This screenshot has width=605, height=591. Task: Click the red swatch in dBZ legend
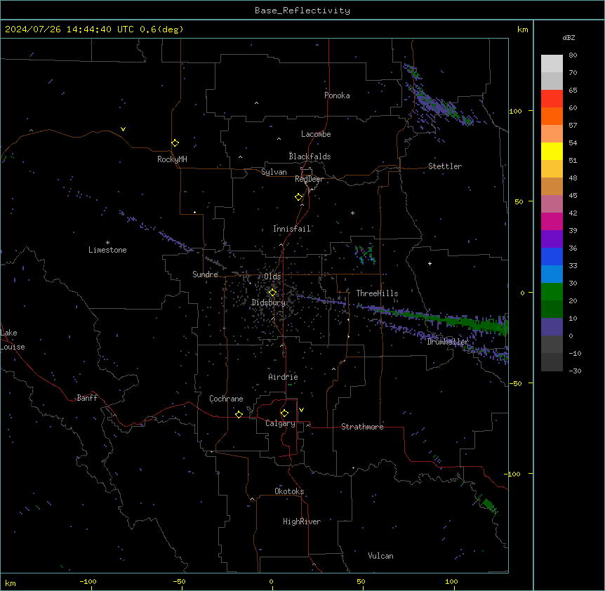(x=552, y=98)
